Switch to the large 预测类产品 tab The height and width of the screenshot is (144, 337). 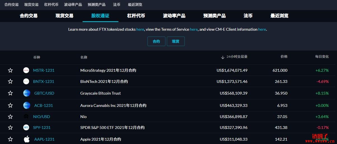pyautogui.click(x=214, y=16)
